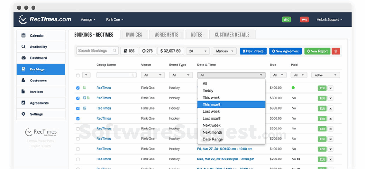Click the 278 hours clock badge

(x=148, y=51)
